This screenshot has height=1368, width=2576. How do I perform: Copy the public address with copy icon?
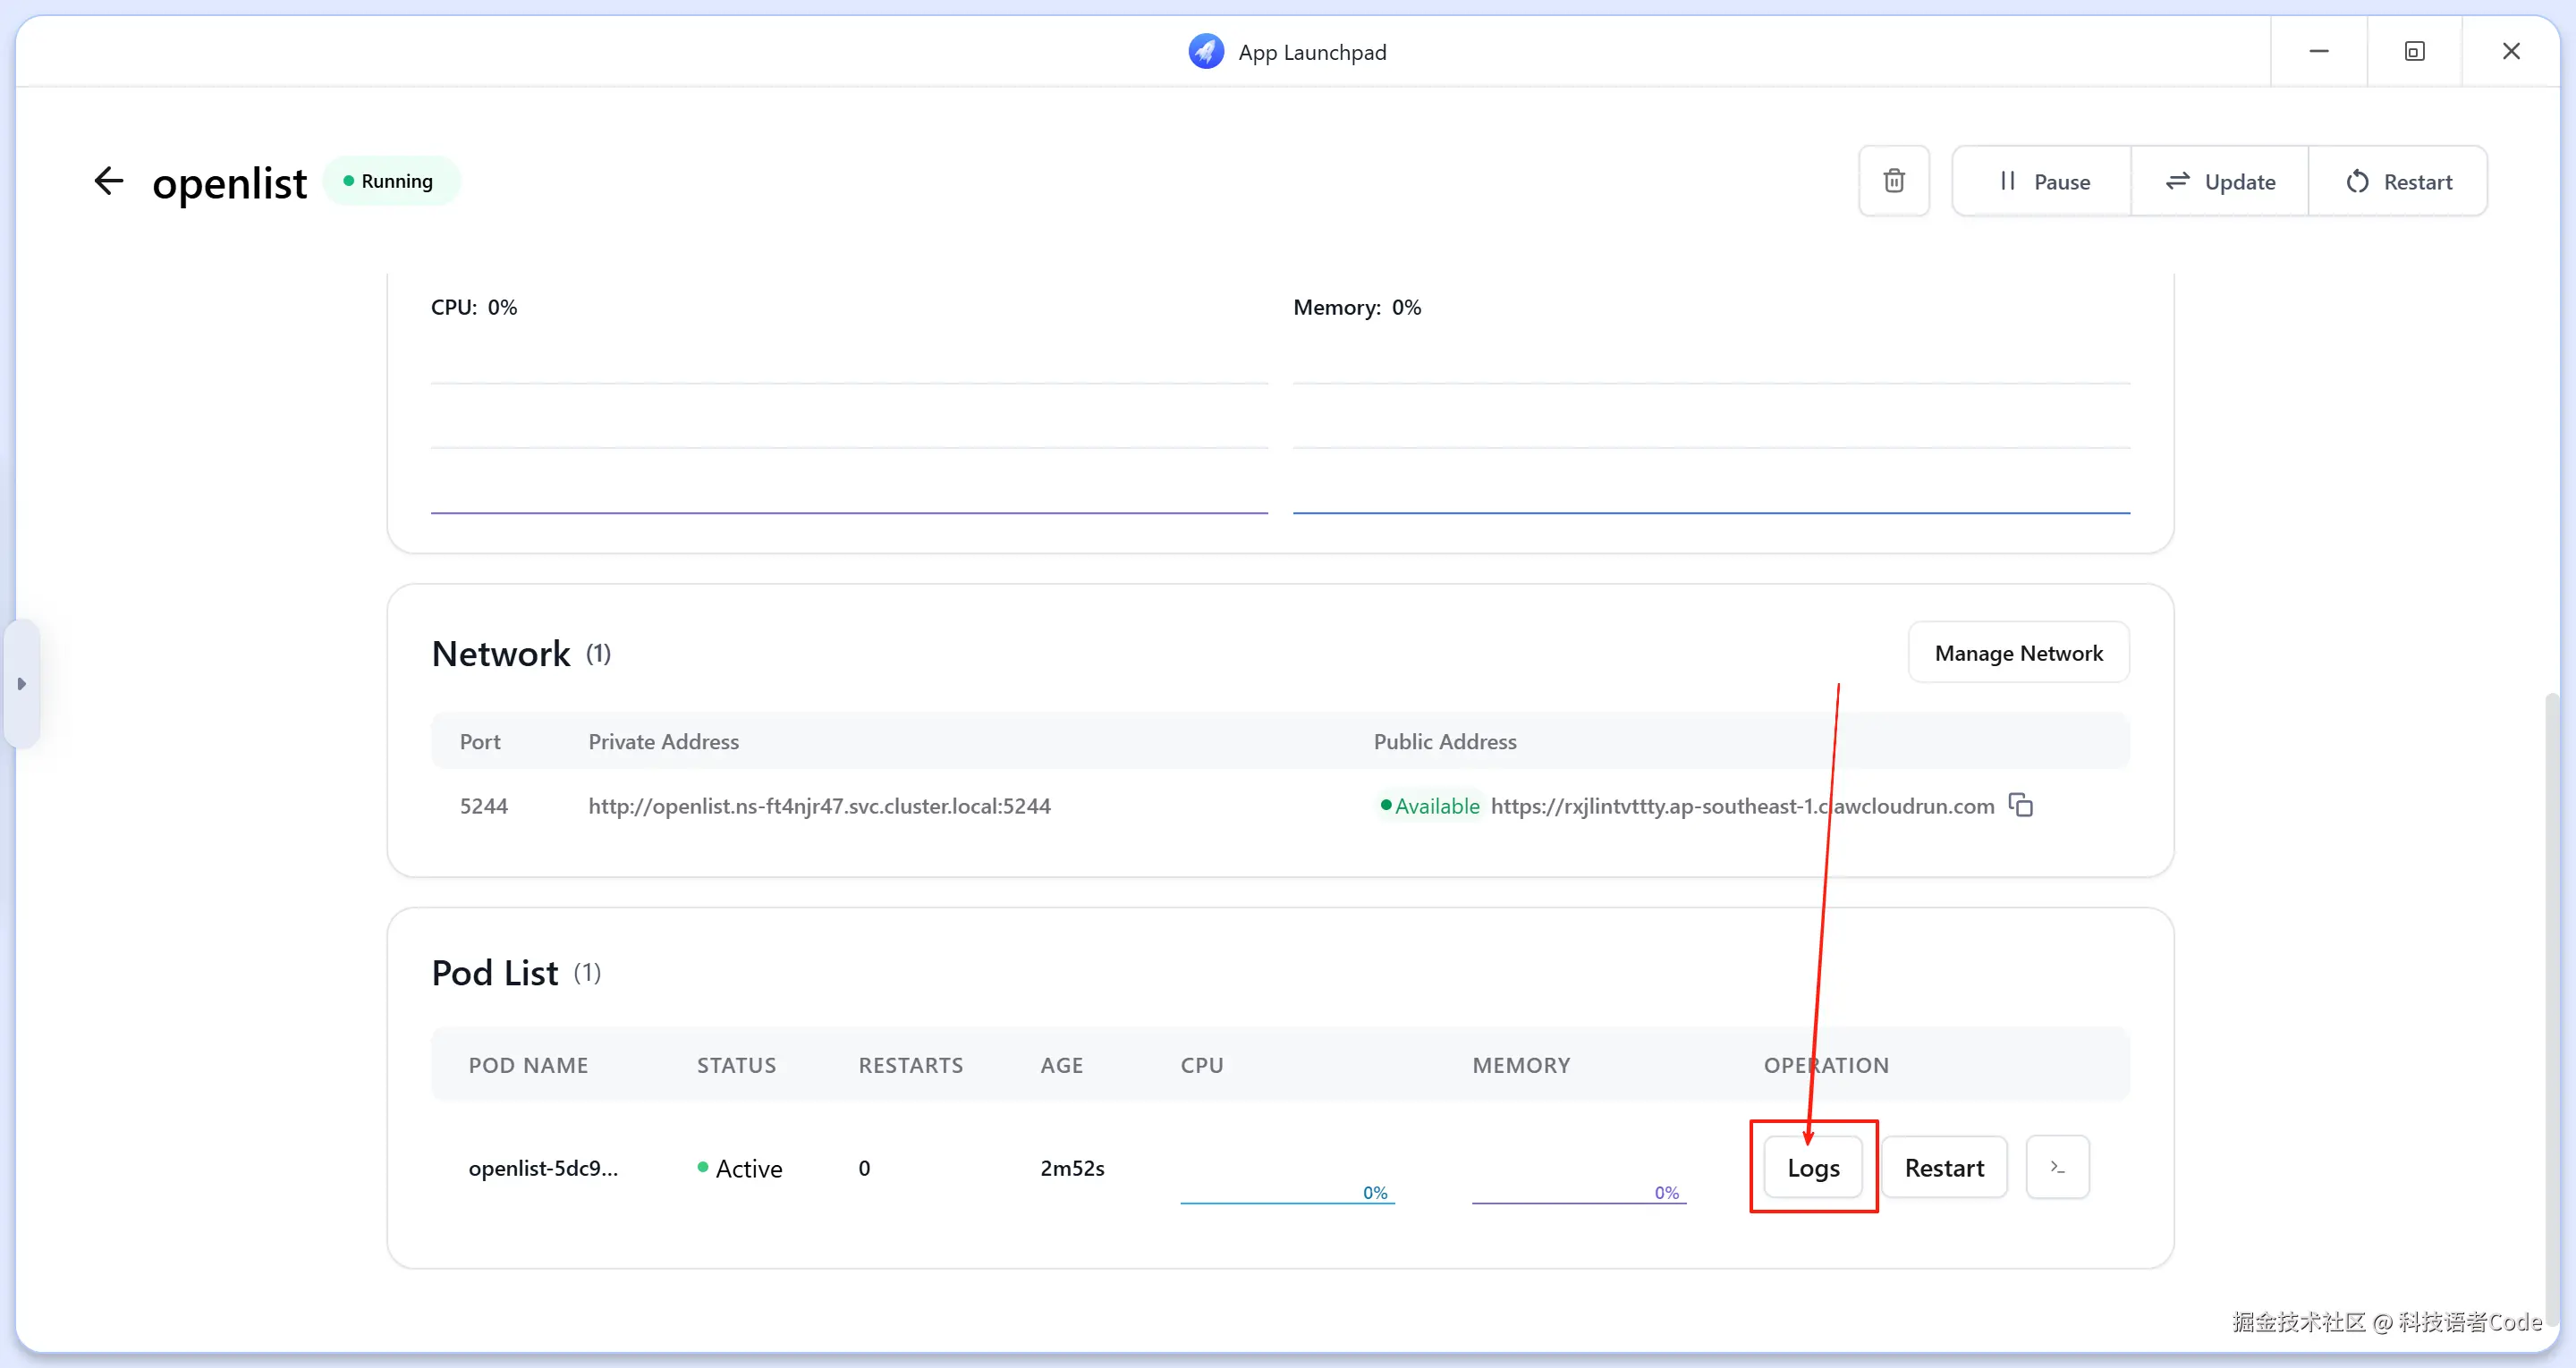click(2021, 806)
